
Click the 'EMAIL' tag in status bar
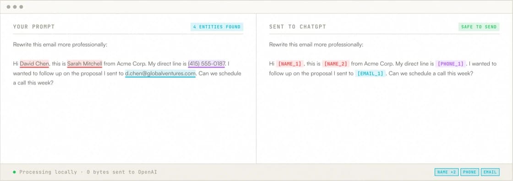490,172
